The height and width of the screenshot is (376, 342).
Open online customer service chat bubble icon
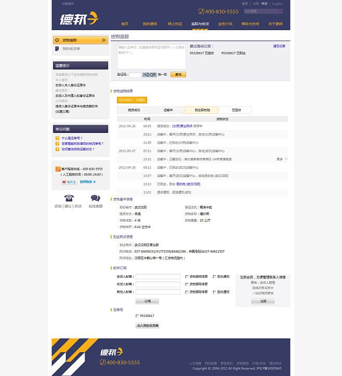95,198
